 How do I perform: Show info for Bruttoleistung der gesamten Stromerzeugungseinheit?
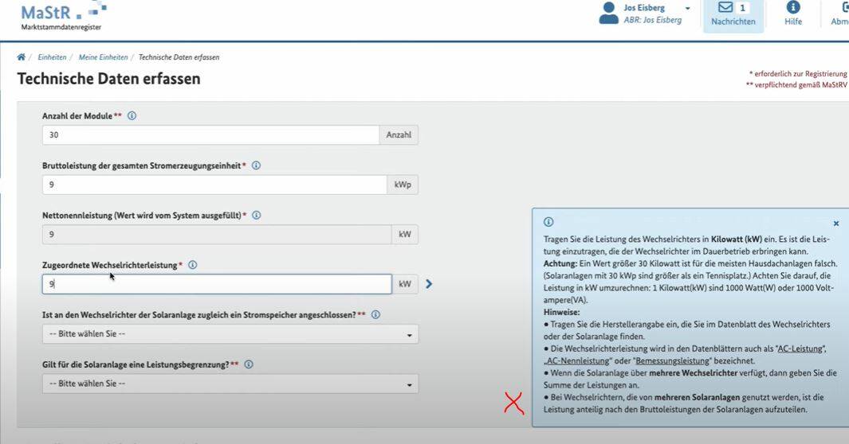point(256,166)
